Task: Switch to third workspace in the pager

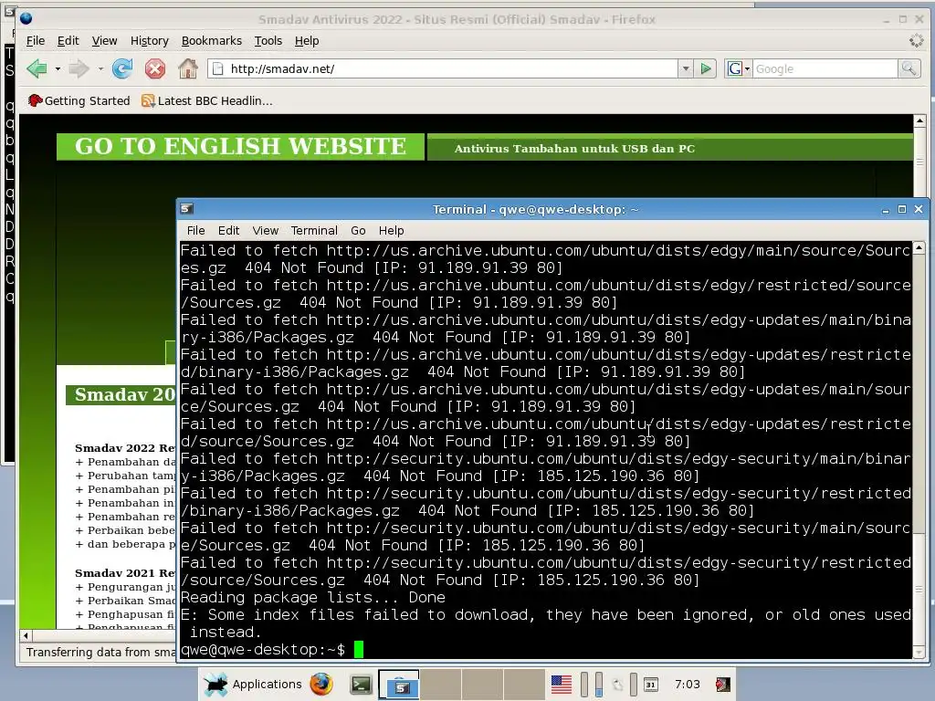Action: [482, 685]
